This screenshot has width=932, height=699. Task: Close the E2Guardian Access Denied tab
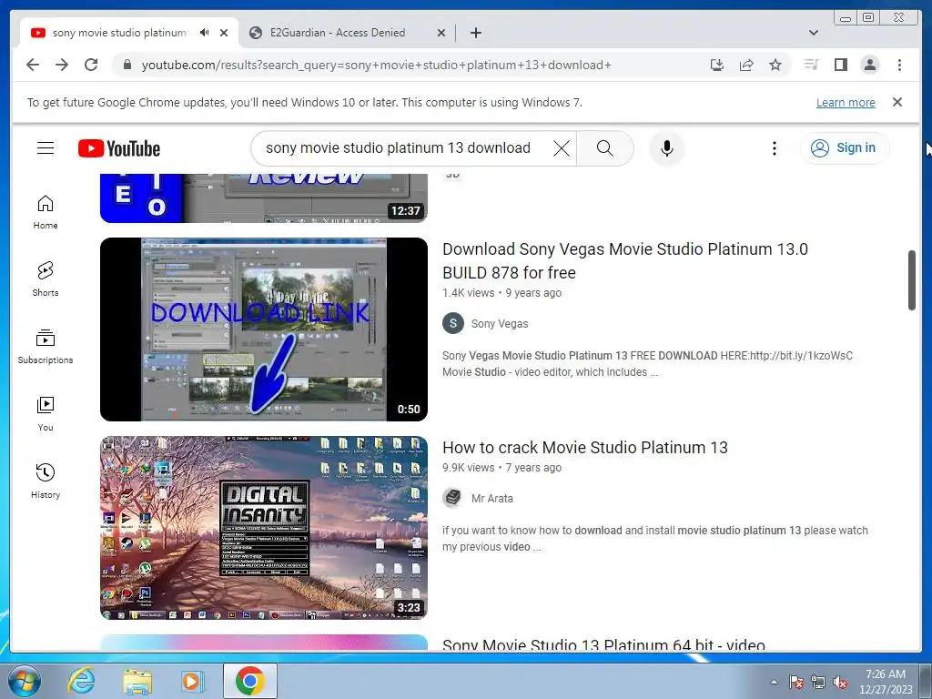(441, 33)
